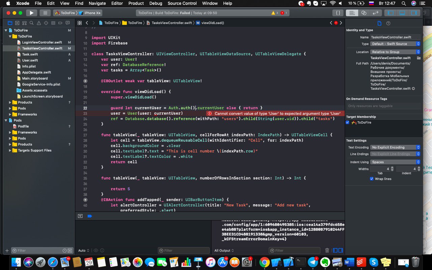Click the Tab width stepper
Screen dimensions: 432x270
[393, 169]
